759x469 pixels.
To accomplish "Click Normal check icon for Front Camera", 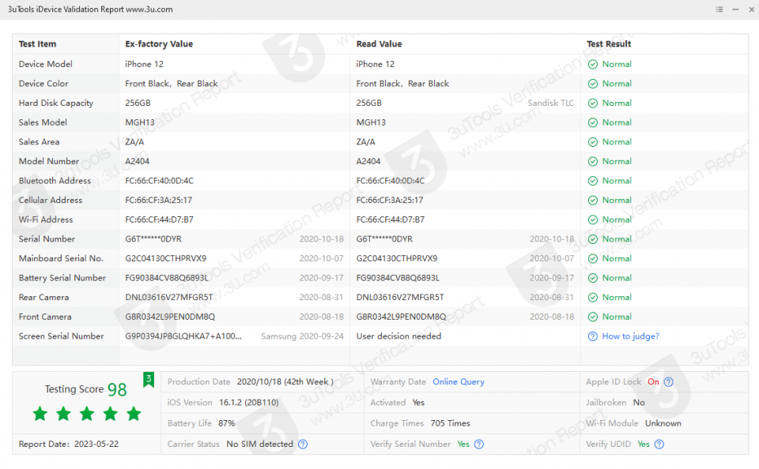I will pyautogui.click(x=592, y=317).
